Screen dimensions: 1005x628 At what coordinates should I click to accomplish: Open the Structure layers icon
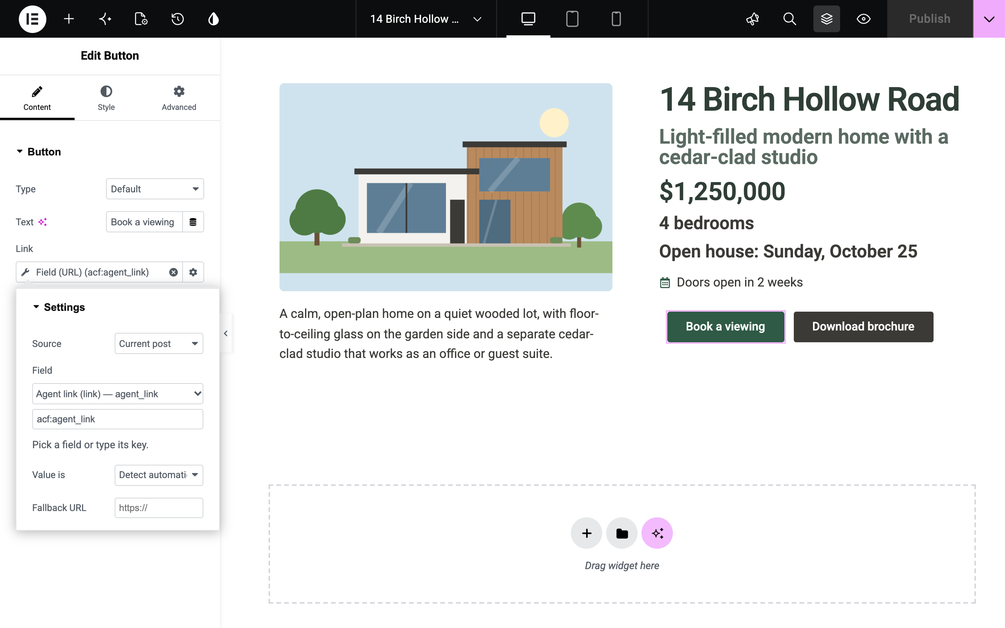[826, 19]
